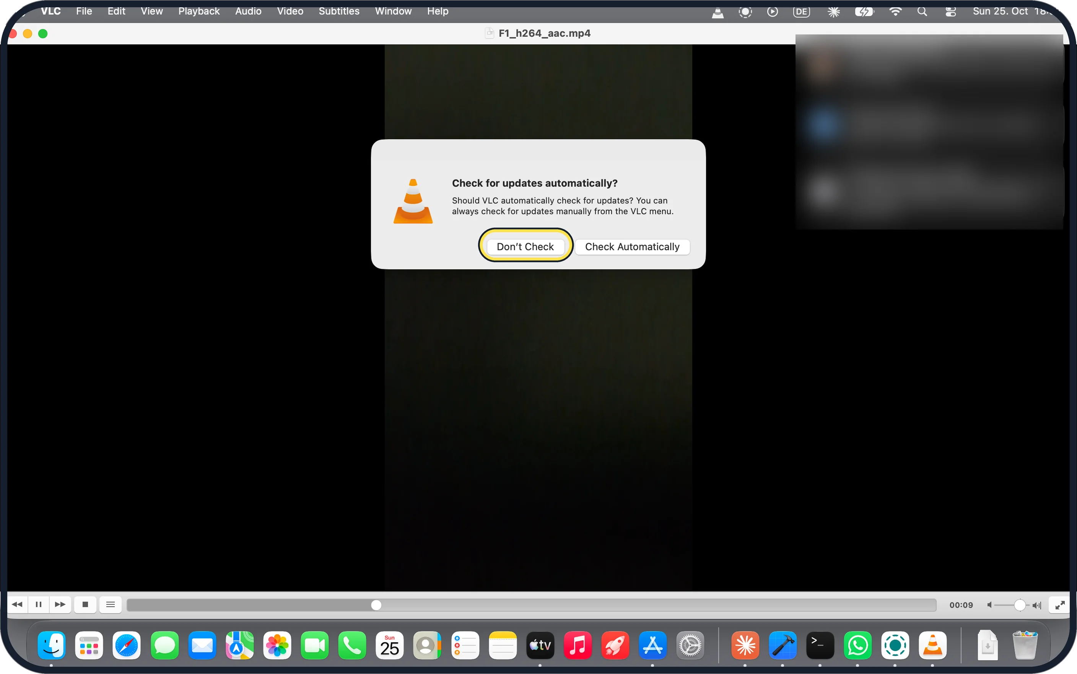Open Apple TV from the Dock
The image size is (1077, 674).
click(540, 645)
